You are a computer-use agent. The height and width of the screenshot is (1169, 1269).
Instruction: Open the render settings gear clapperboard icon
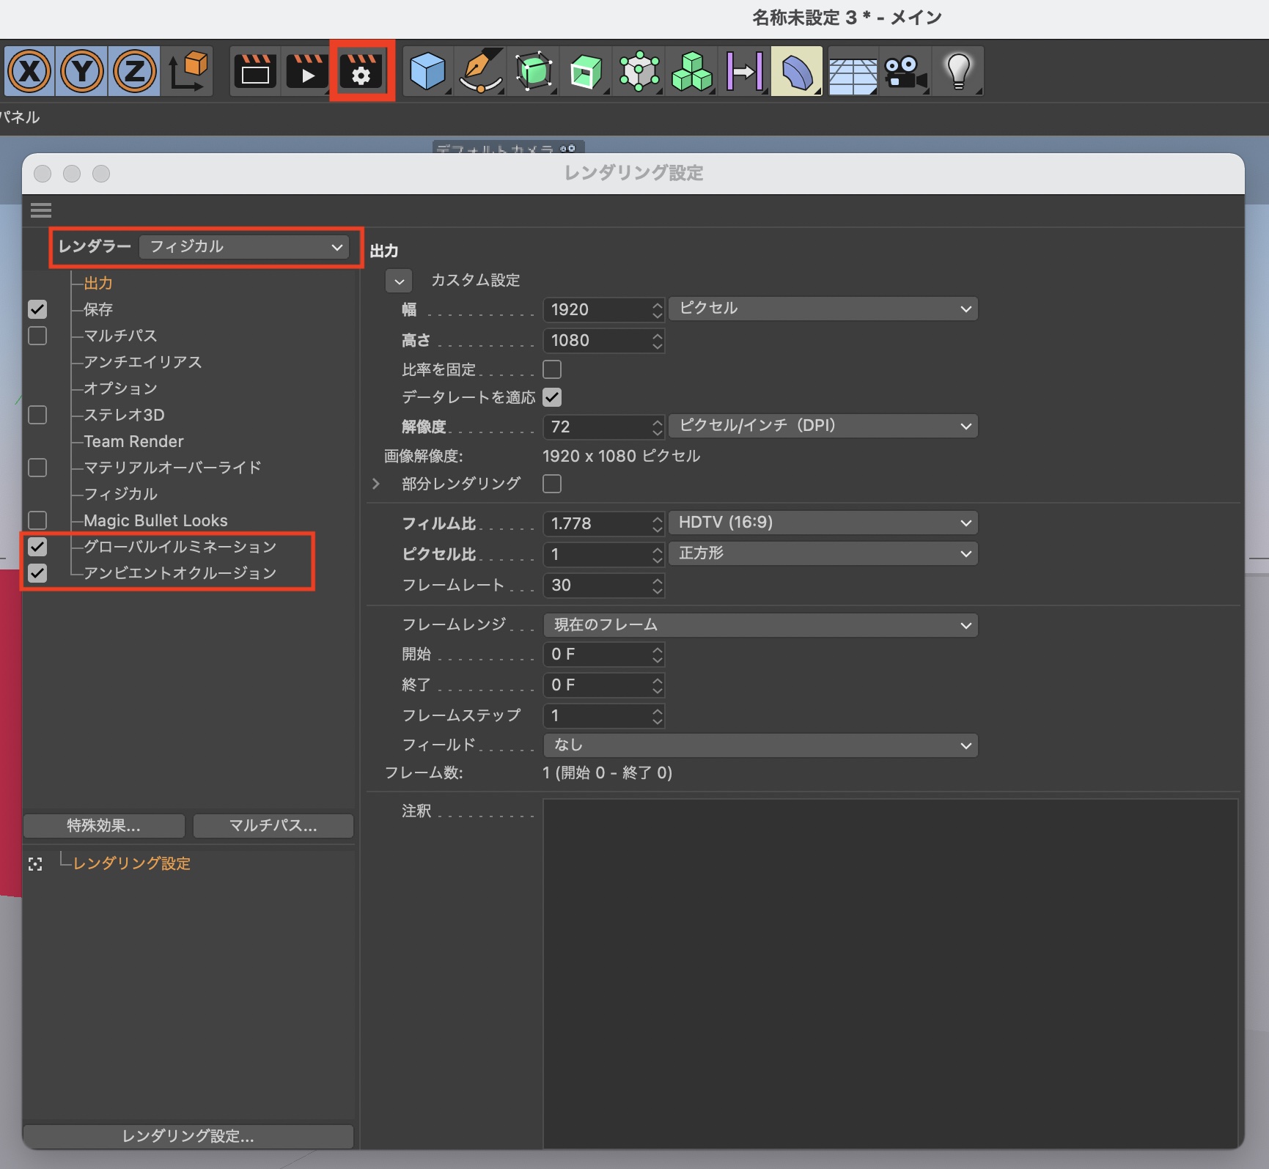361,71
